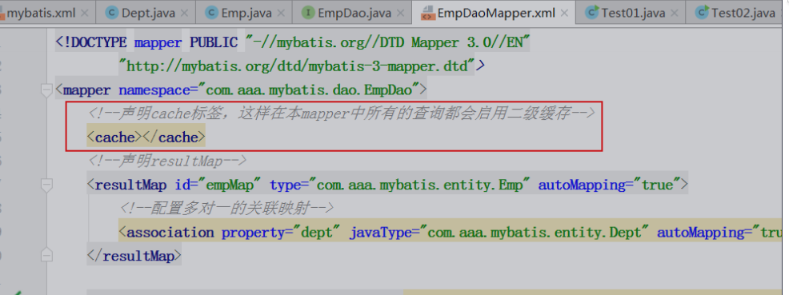The height and width of the screenshot is (295, 789).
Task: Open the EmpDao.java tab
Action: pyautogui.click(x=354, y=13)
